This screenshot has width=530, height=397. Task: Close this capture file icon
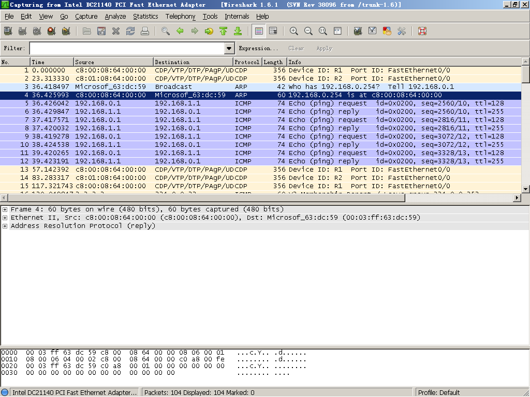click(116, 31)
